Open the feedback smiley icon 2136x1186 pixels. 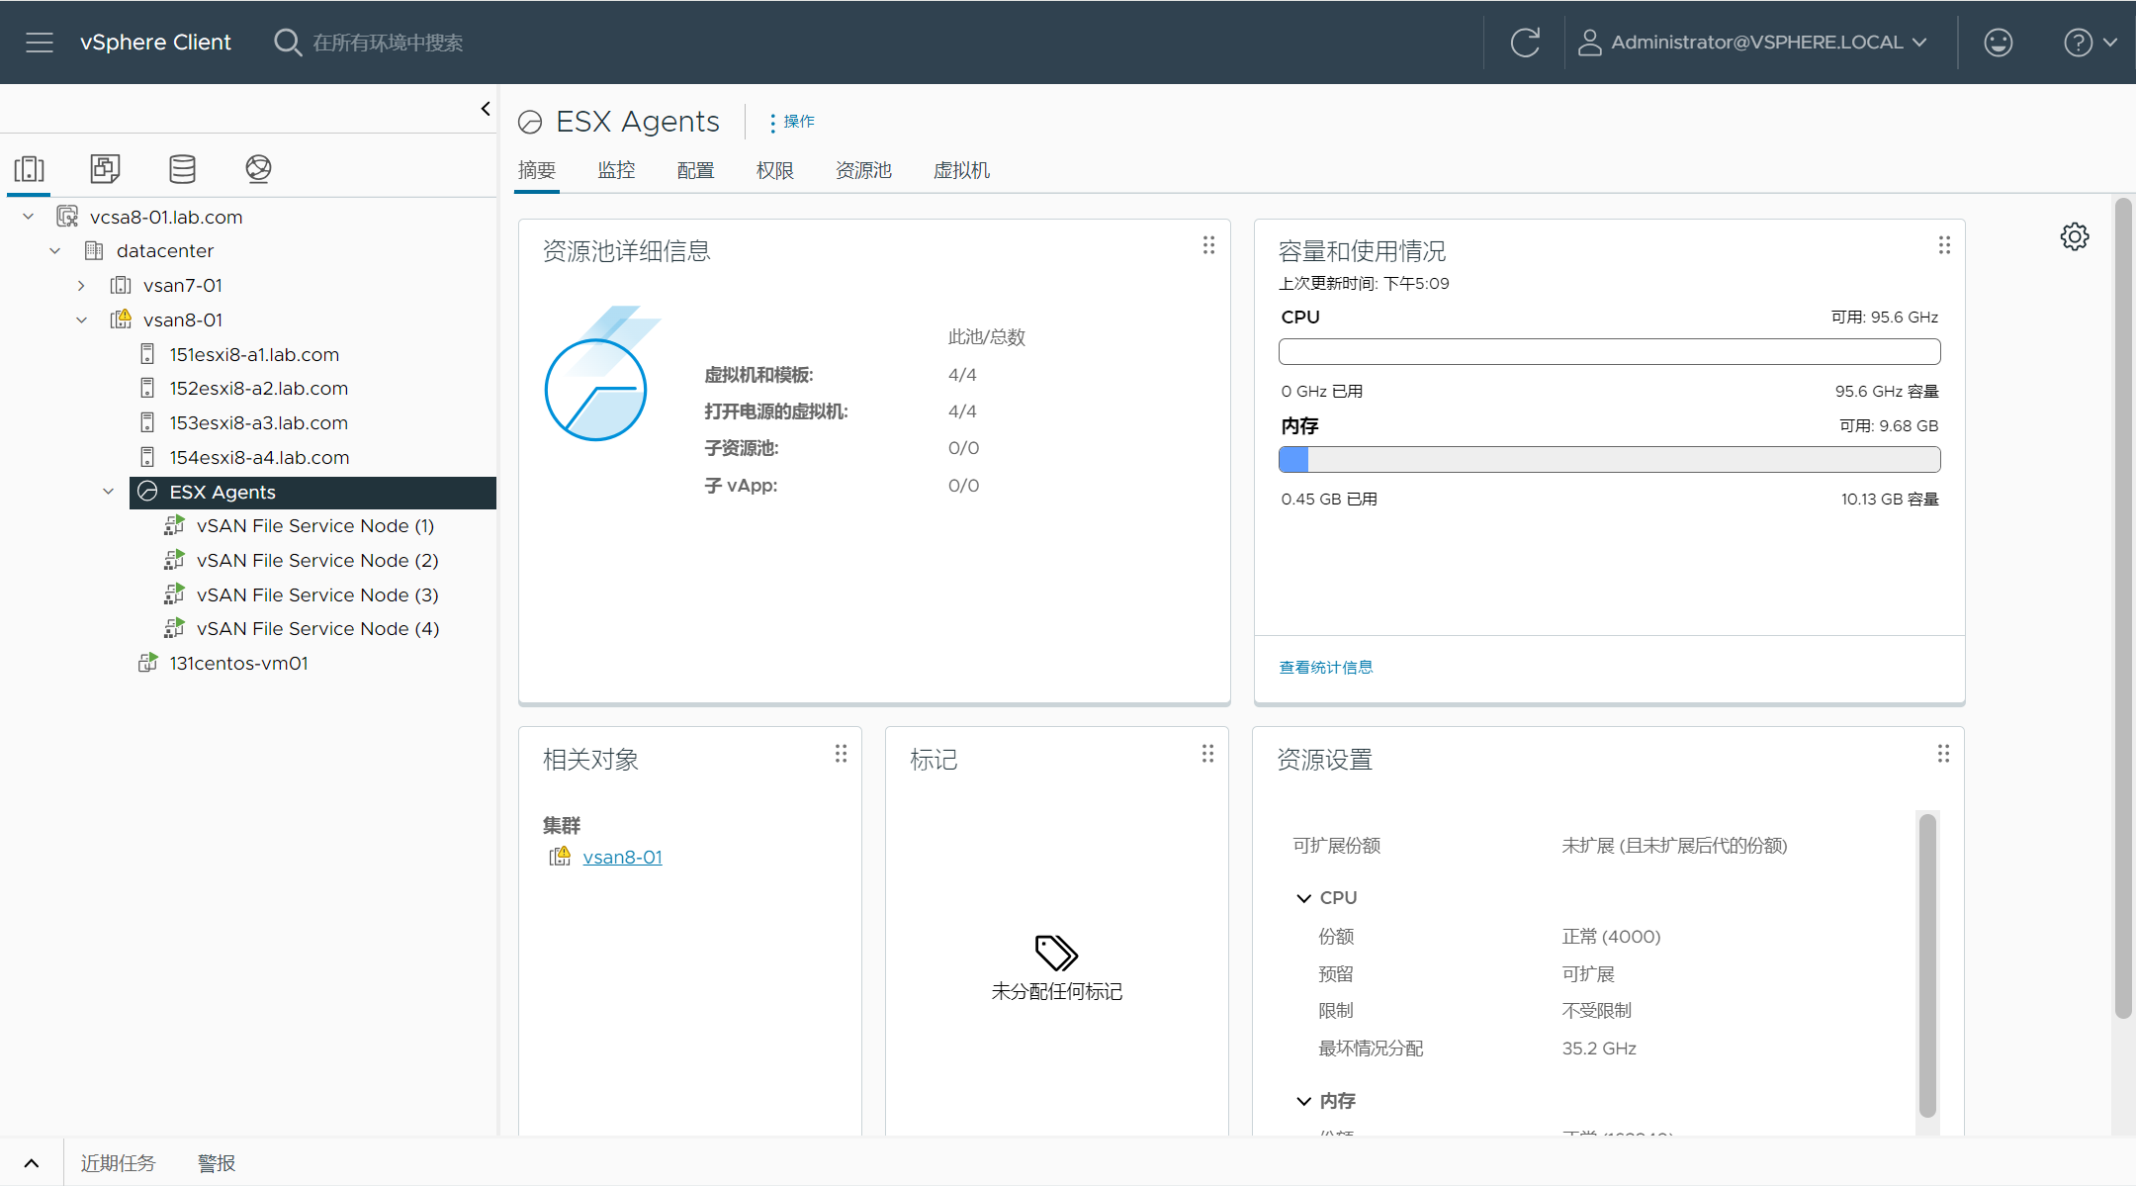(x=1998, y=43)
